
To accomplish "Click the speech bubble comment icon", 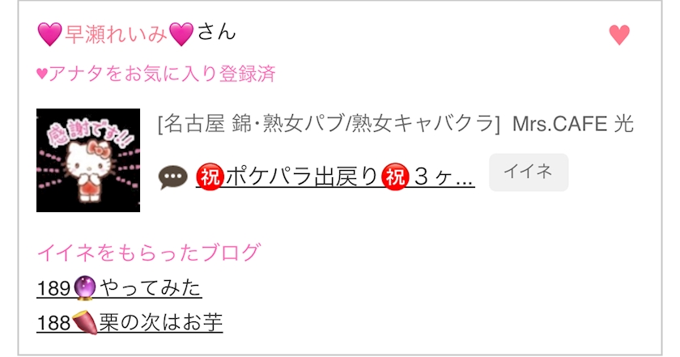I will 172,177.
